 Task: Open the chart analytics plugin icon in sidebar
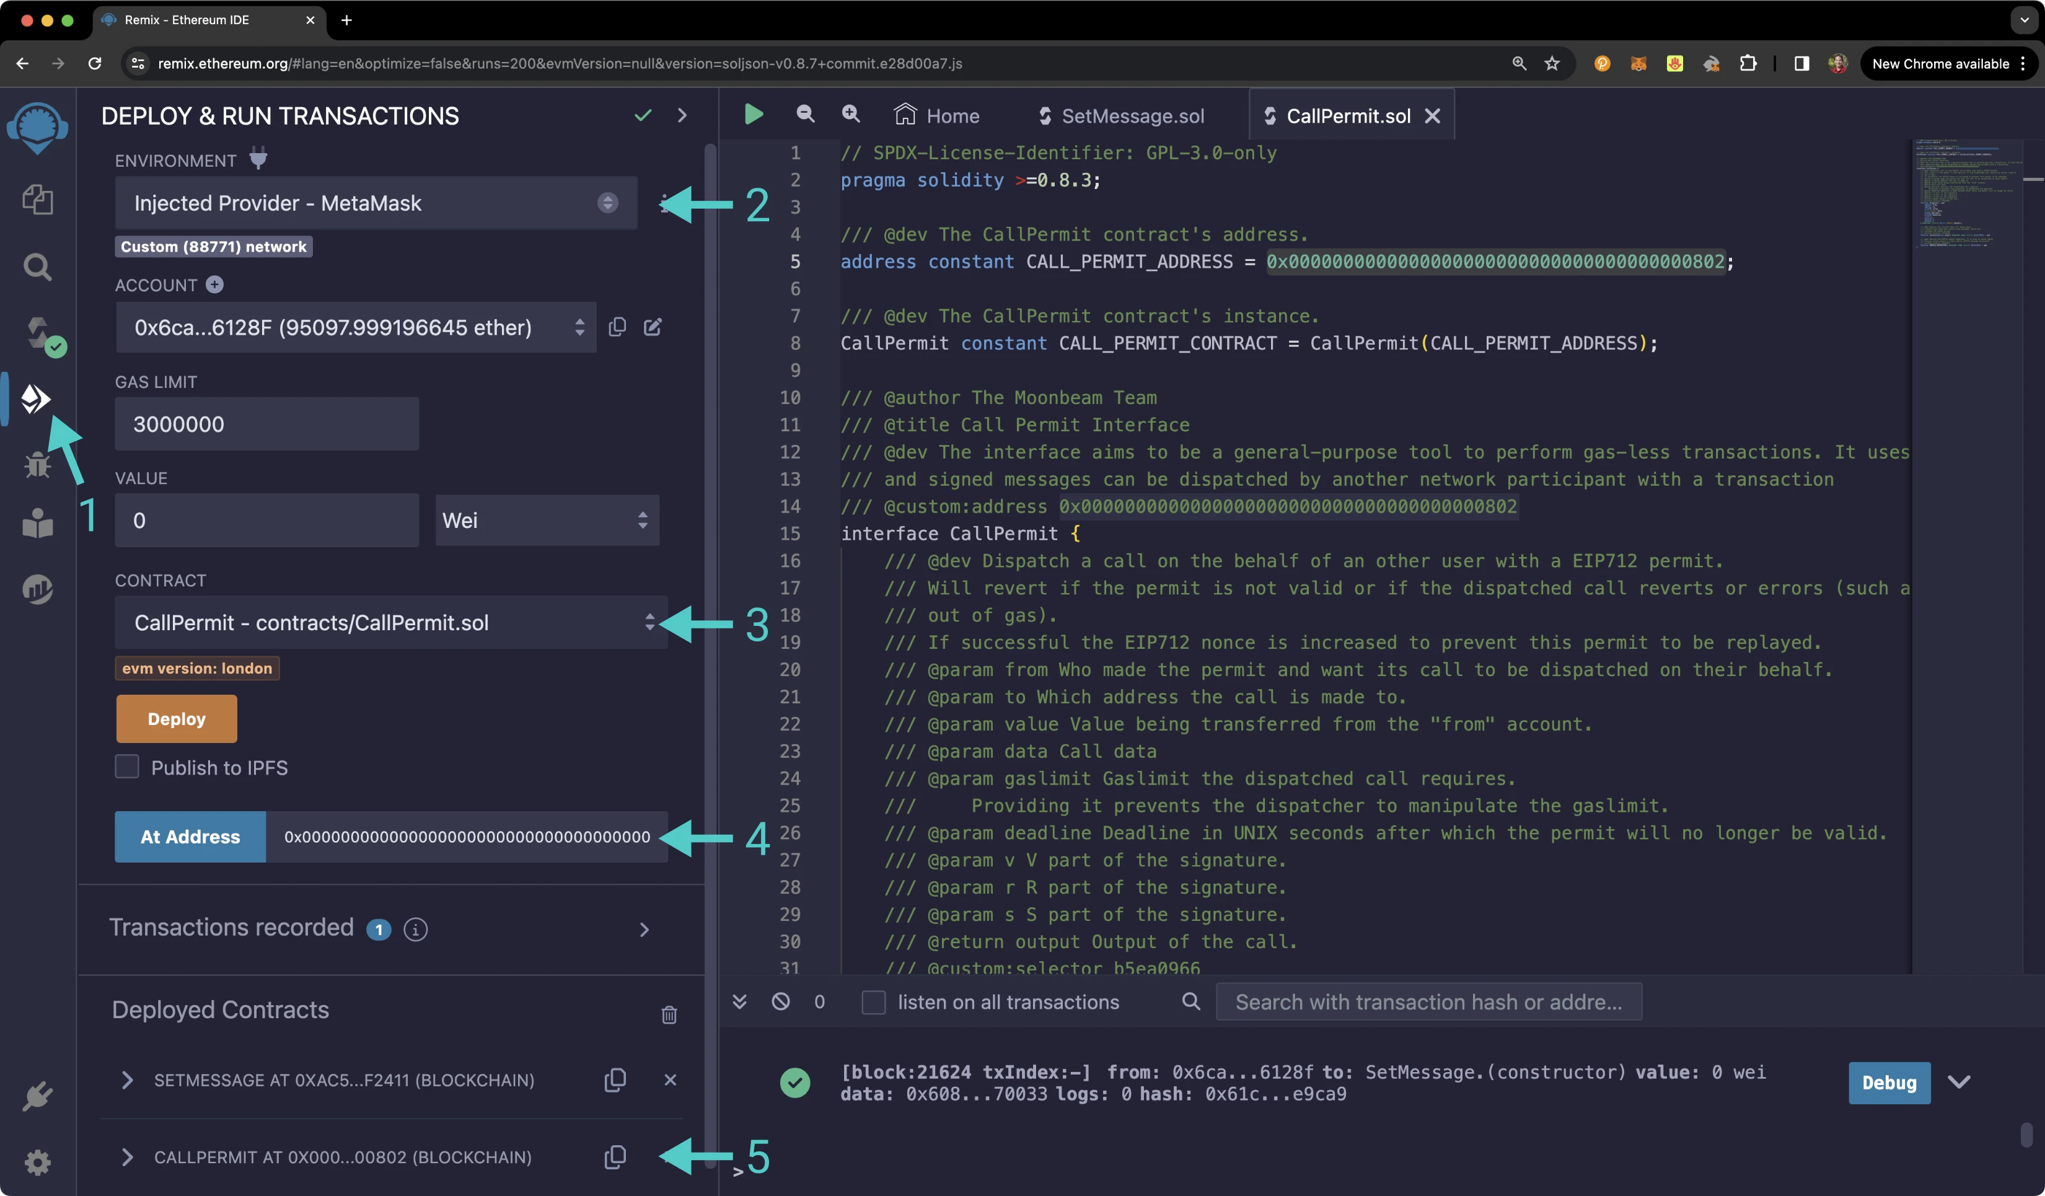coord(37,589)
